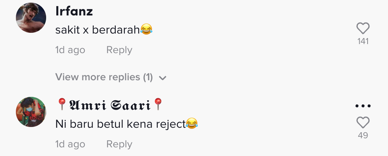Click "View more replies (1)"

[x=104, y=77]
